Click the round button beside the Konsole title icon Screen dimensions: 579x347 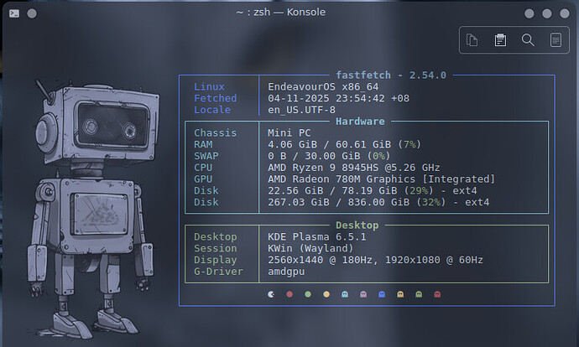click(33, 13)
